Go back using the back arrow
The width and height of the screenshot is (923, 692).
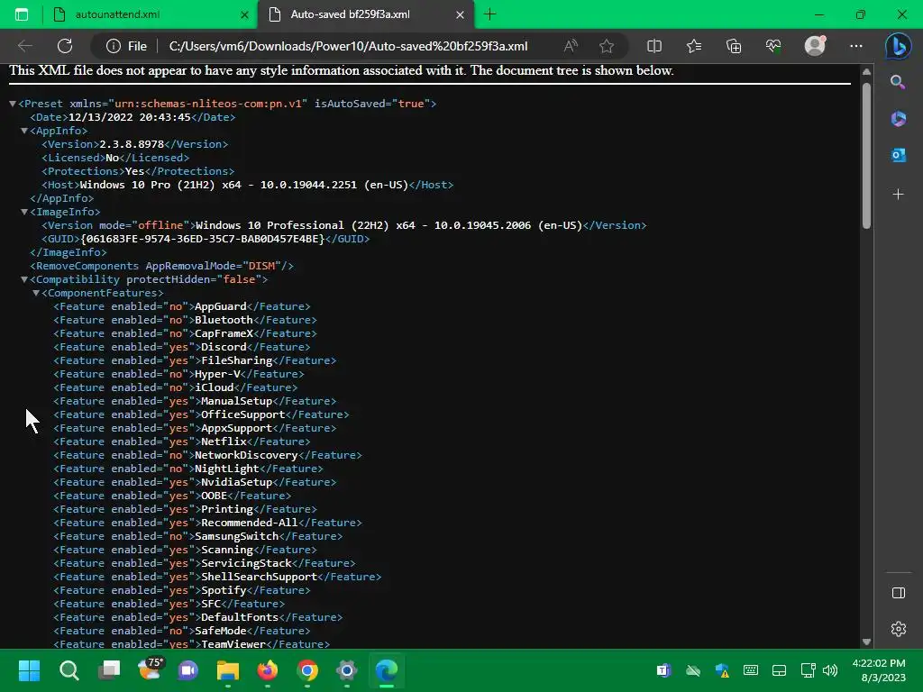pos(25,46)
